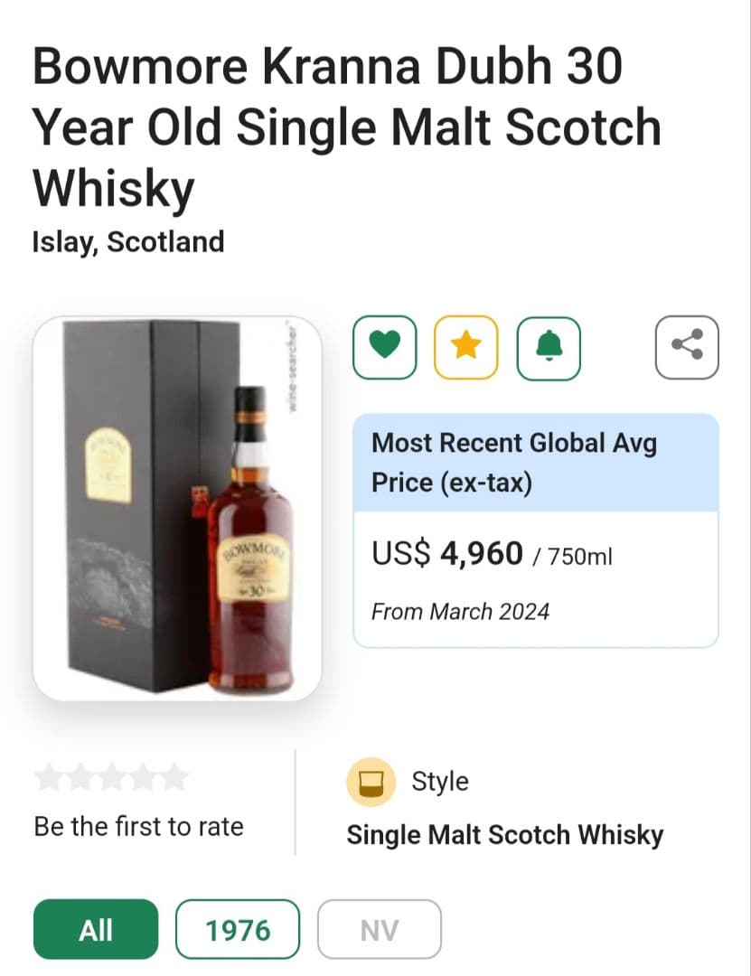Open the share icon button
Viewport: 751px width, 976px height.
click(687, 347)
